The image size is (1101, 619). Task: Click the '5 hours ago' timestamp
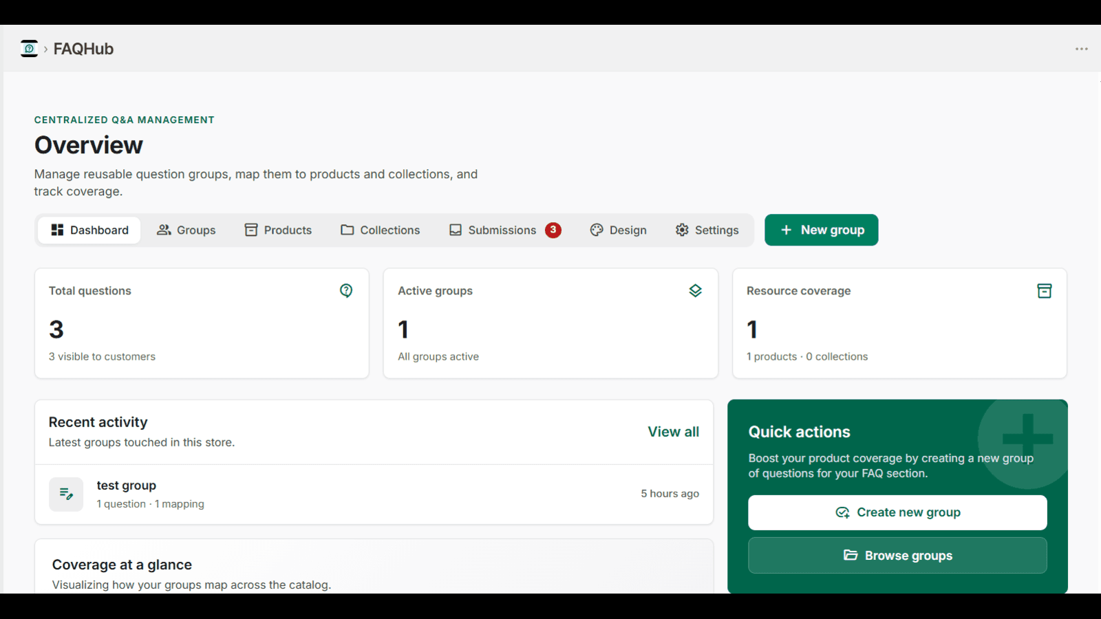click(670, 493)
